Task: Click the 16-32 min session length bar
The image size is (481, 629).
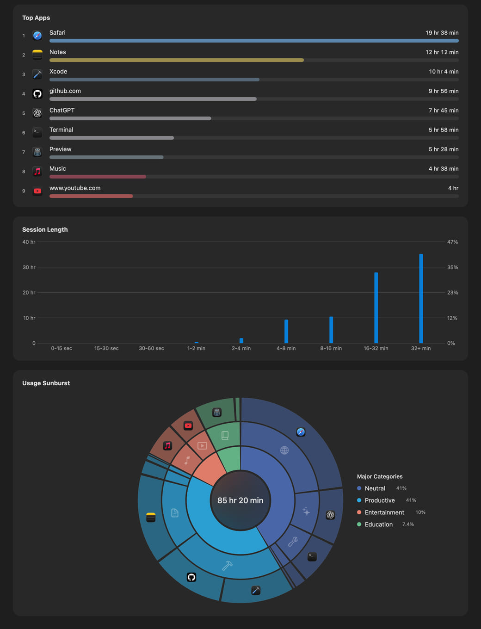Action: click(x=376, y=308)
